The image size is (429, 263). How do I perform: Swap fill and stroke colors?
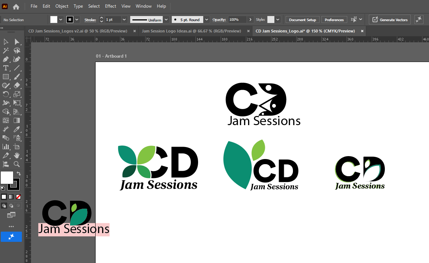[x=19, y=174]
